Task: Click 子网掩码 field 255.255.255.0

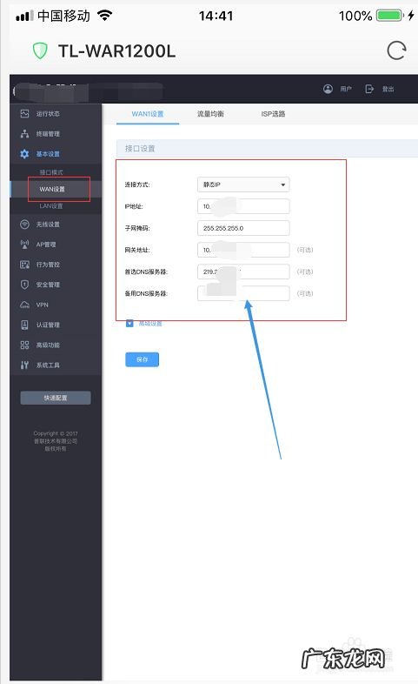Action: 243,228
